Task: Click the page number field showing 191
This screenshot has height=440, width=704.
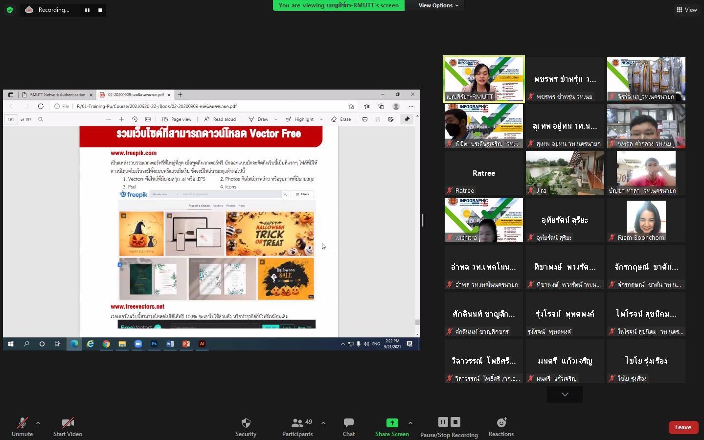Action: [x=11, y=119]
